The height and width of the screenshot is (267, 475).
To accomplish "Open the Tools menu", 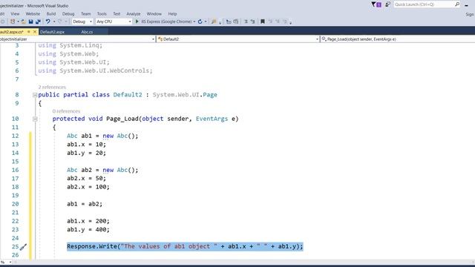I will click(102, 14).
